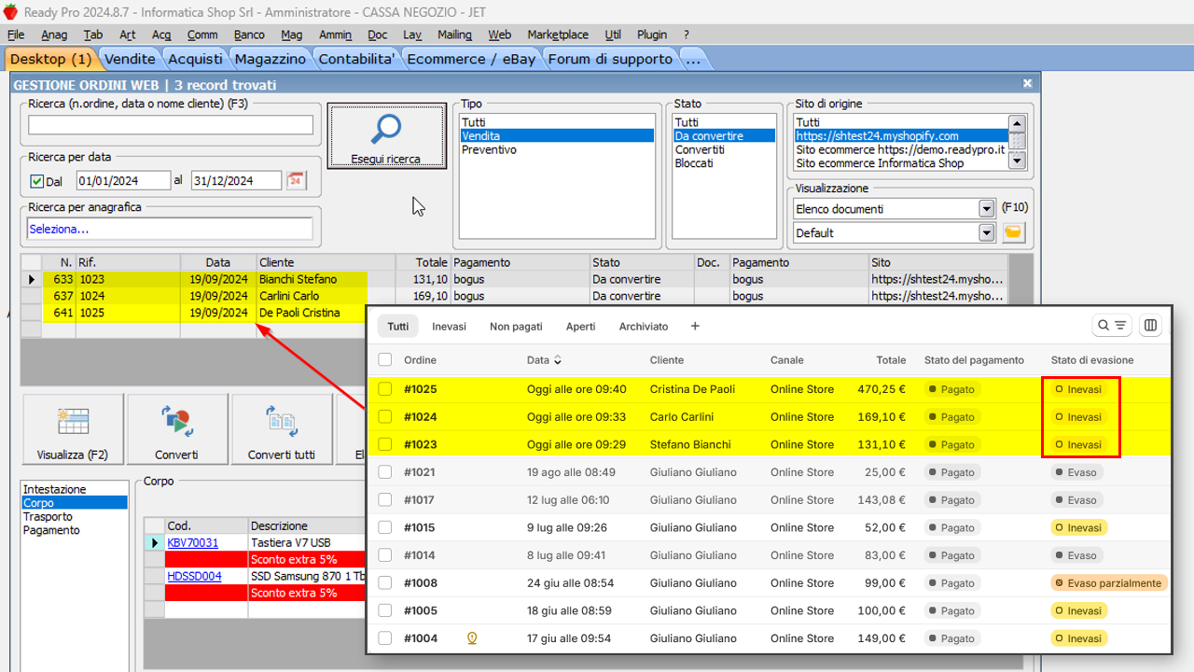Image resolution: width=1194 pixels, height=672 pixels.
Task: Select Sito ecommerce Informatica Shop origin
Action: click(x=900, y=163)
